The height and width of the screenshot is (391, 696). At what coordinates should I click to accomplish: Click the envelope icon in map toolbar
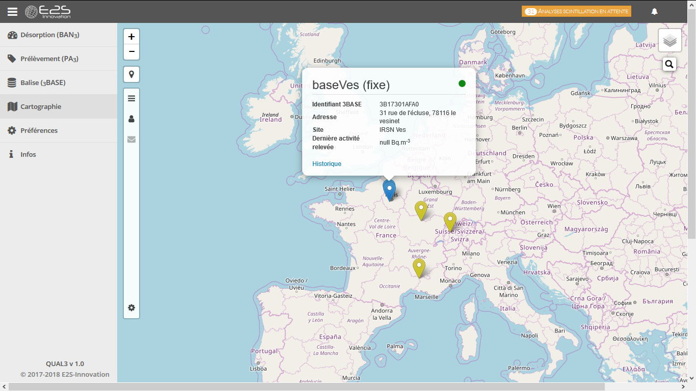pos(131,139)
